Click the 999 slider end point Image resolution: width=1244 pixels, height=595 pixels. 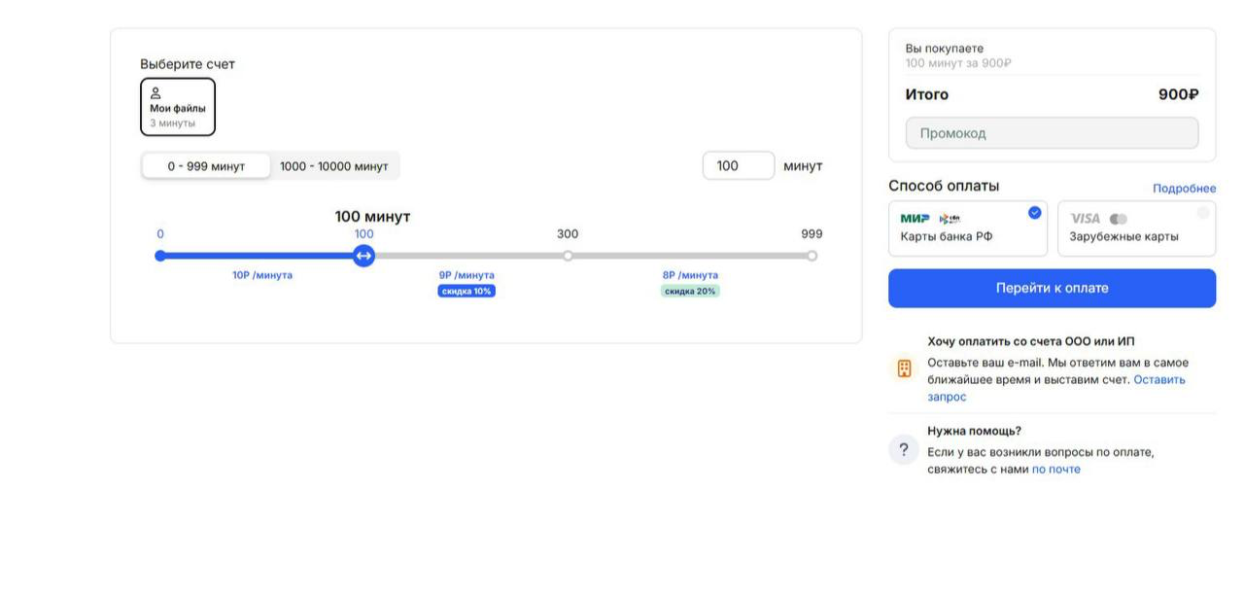pyautogui.click(x=812, y=256)
